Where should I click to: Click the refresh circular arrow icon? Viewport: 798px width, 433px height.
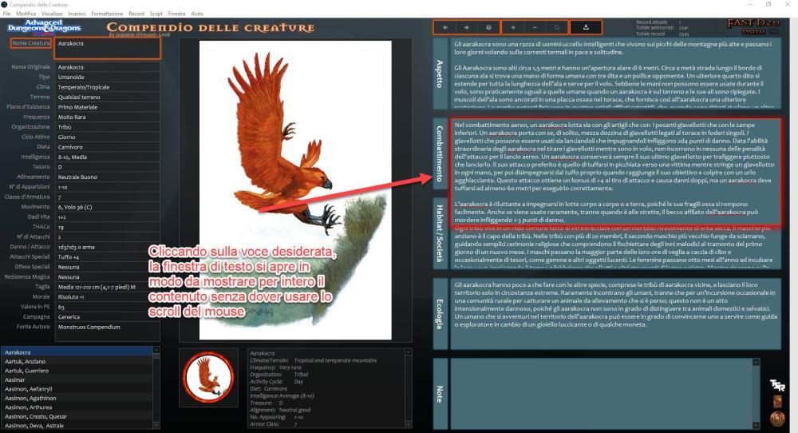[x=558, y=27]
